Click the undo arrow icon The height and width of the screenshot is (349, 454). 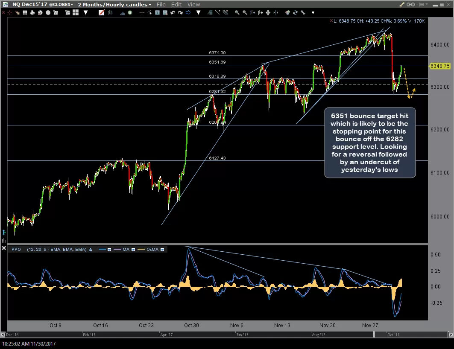pyautogui.click(x=173, y=12)
